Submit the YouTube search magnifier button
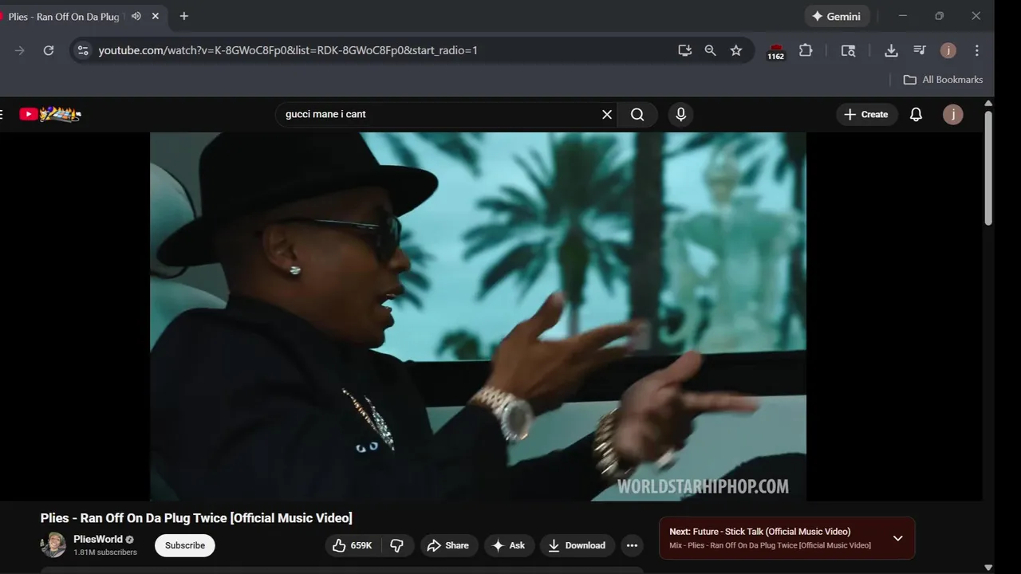This screenshot has width=1021, height=574. point(637,114)
